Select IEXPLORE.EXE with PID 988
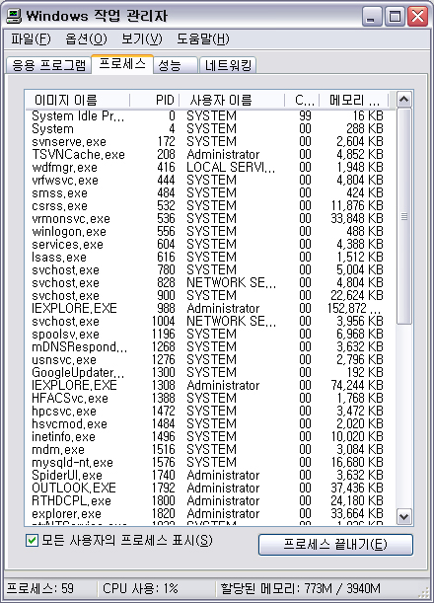The width and height of the screenshot is (434, 603). (x=209, y=308)
